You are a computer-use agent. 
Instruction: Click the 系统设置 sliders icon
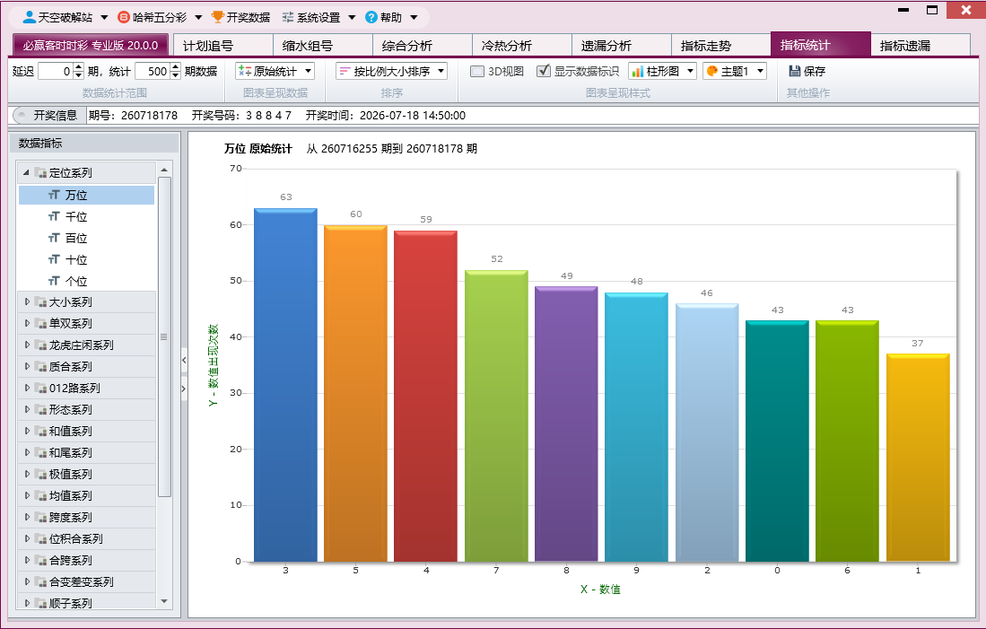tap(288, 17)
